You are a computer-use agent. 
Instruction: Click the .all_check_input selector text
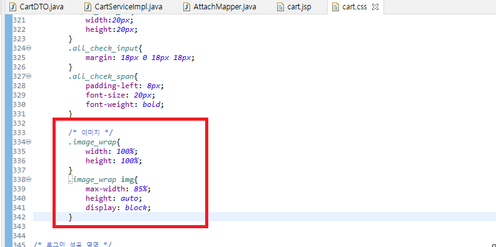tap(103, 48)
